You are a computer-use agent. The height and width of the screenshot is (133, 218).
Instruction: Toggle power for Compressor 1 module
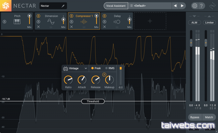click(x=72, y=16)
